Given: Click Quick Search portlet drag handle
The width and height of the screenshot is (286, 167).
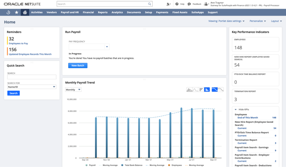Looking at the screenshot, I should pos(32,62).
